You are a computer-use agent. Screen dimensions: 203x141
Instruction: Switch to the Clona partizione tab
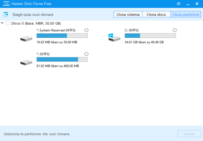coord(186,14)
